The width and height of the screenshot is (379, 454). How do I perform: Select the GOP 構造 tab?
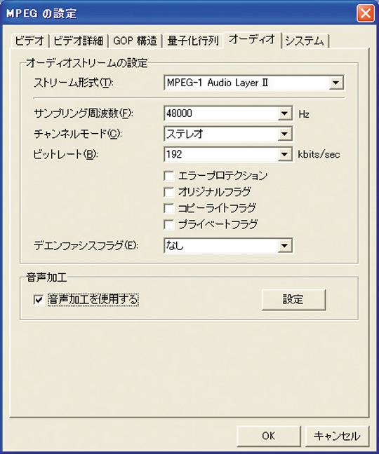click(135, 41)
